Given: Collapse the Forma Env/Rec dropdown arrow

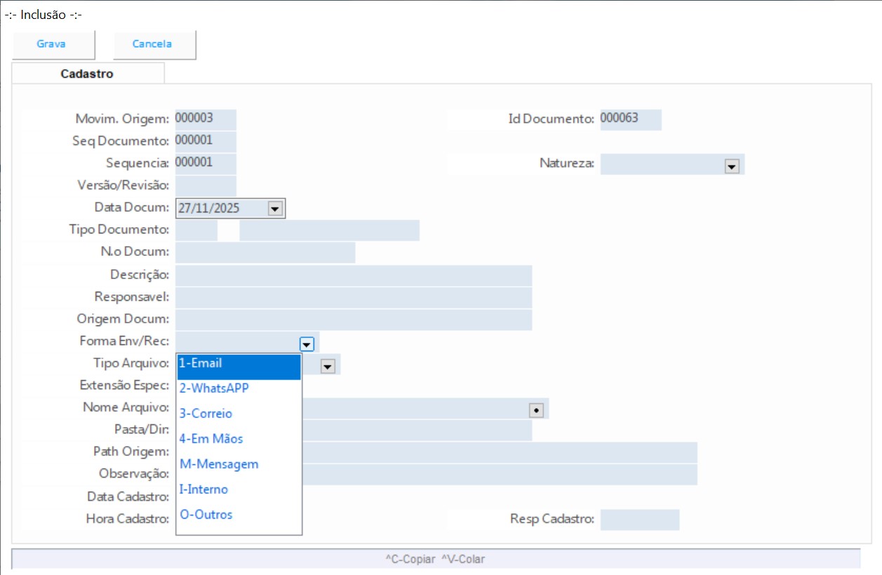Looking at the screenshot, I should tap(307, 344).
